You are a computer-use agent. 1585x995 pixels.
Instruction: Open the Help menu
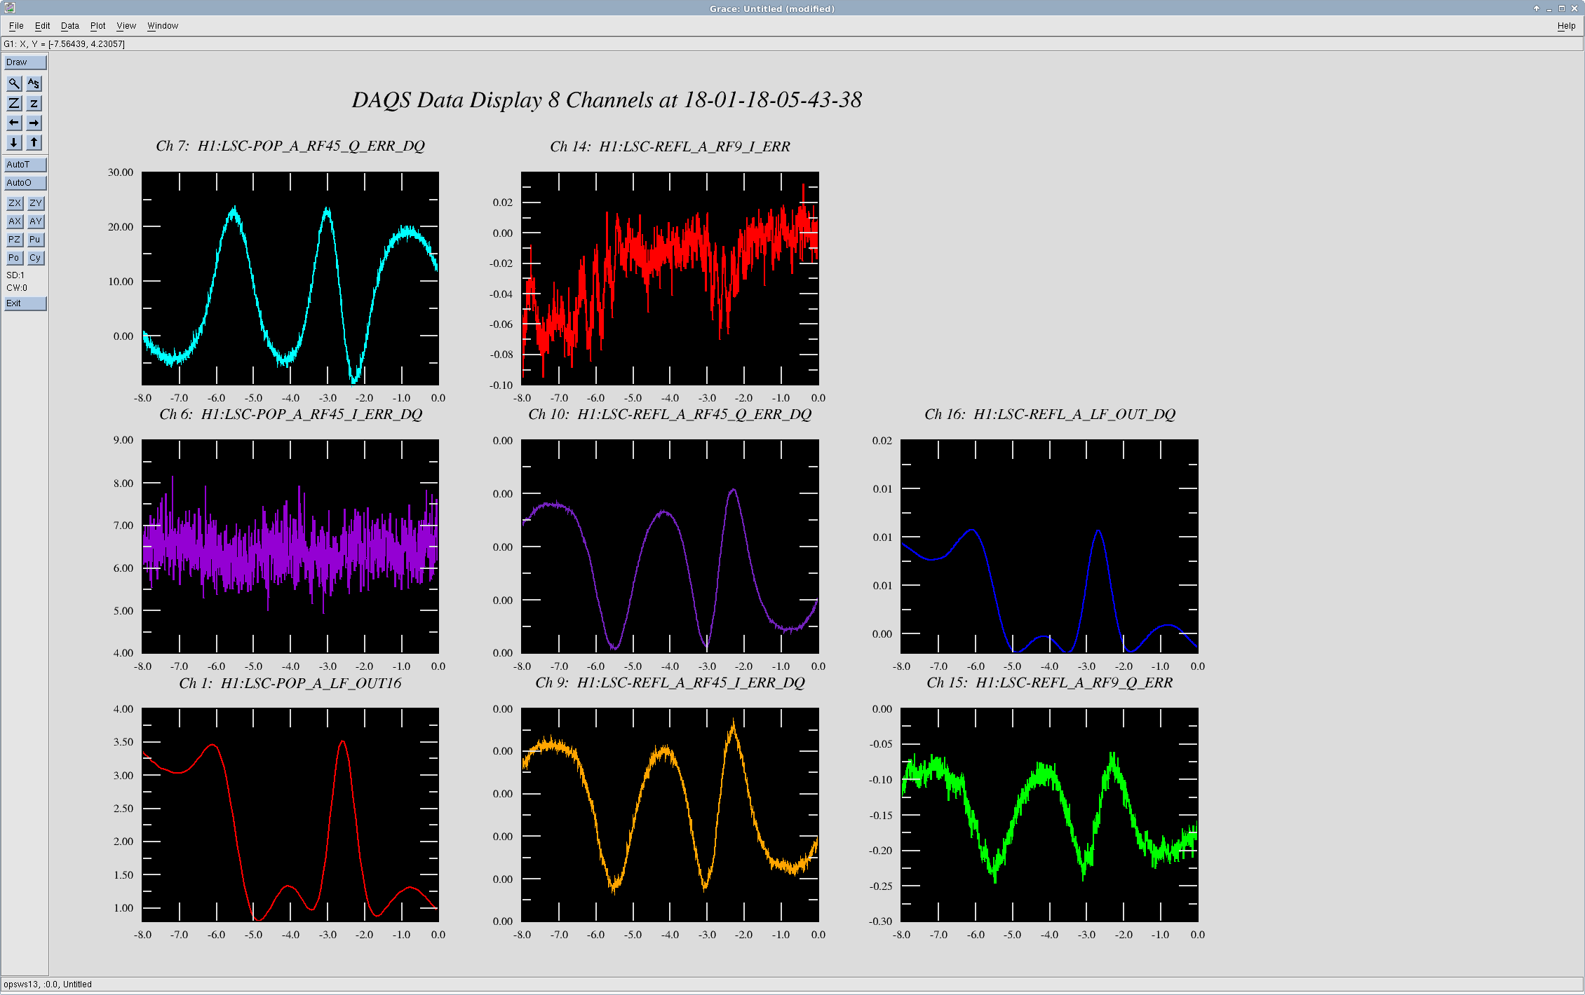point(1566,26)
